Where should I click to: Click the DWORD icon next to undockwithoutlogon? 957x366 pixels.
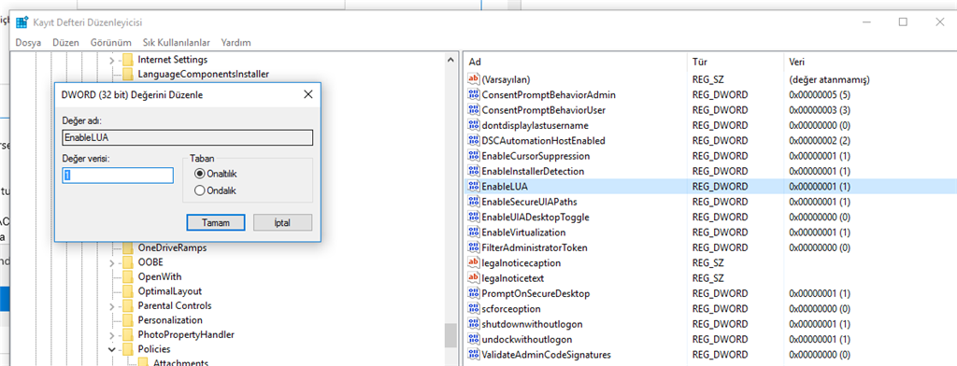click(474, 339)
